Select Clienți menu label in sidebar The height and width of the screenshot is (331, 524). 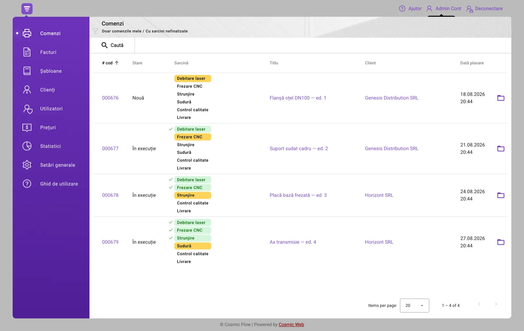coord(47,90)
